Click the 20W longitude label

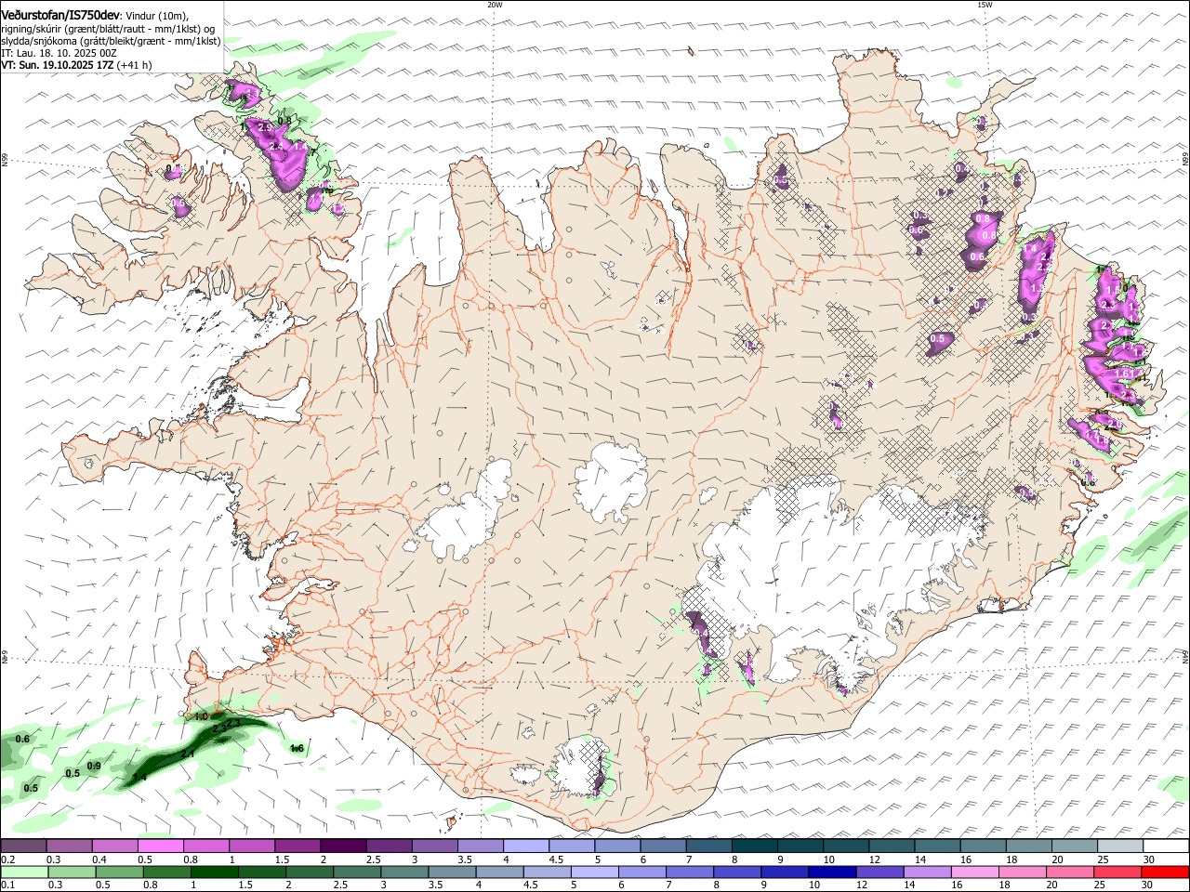pos(495,5)
